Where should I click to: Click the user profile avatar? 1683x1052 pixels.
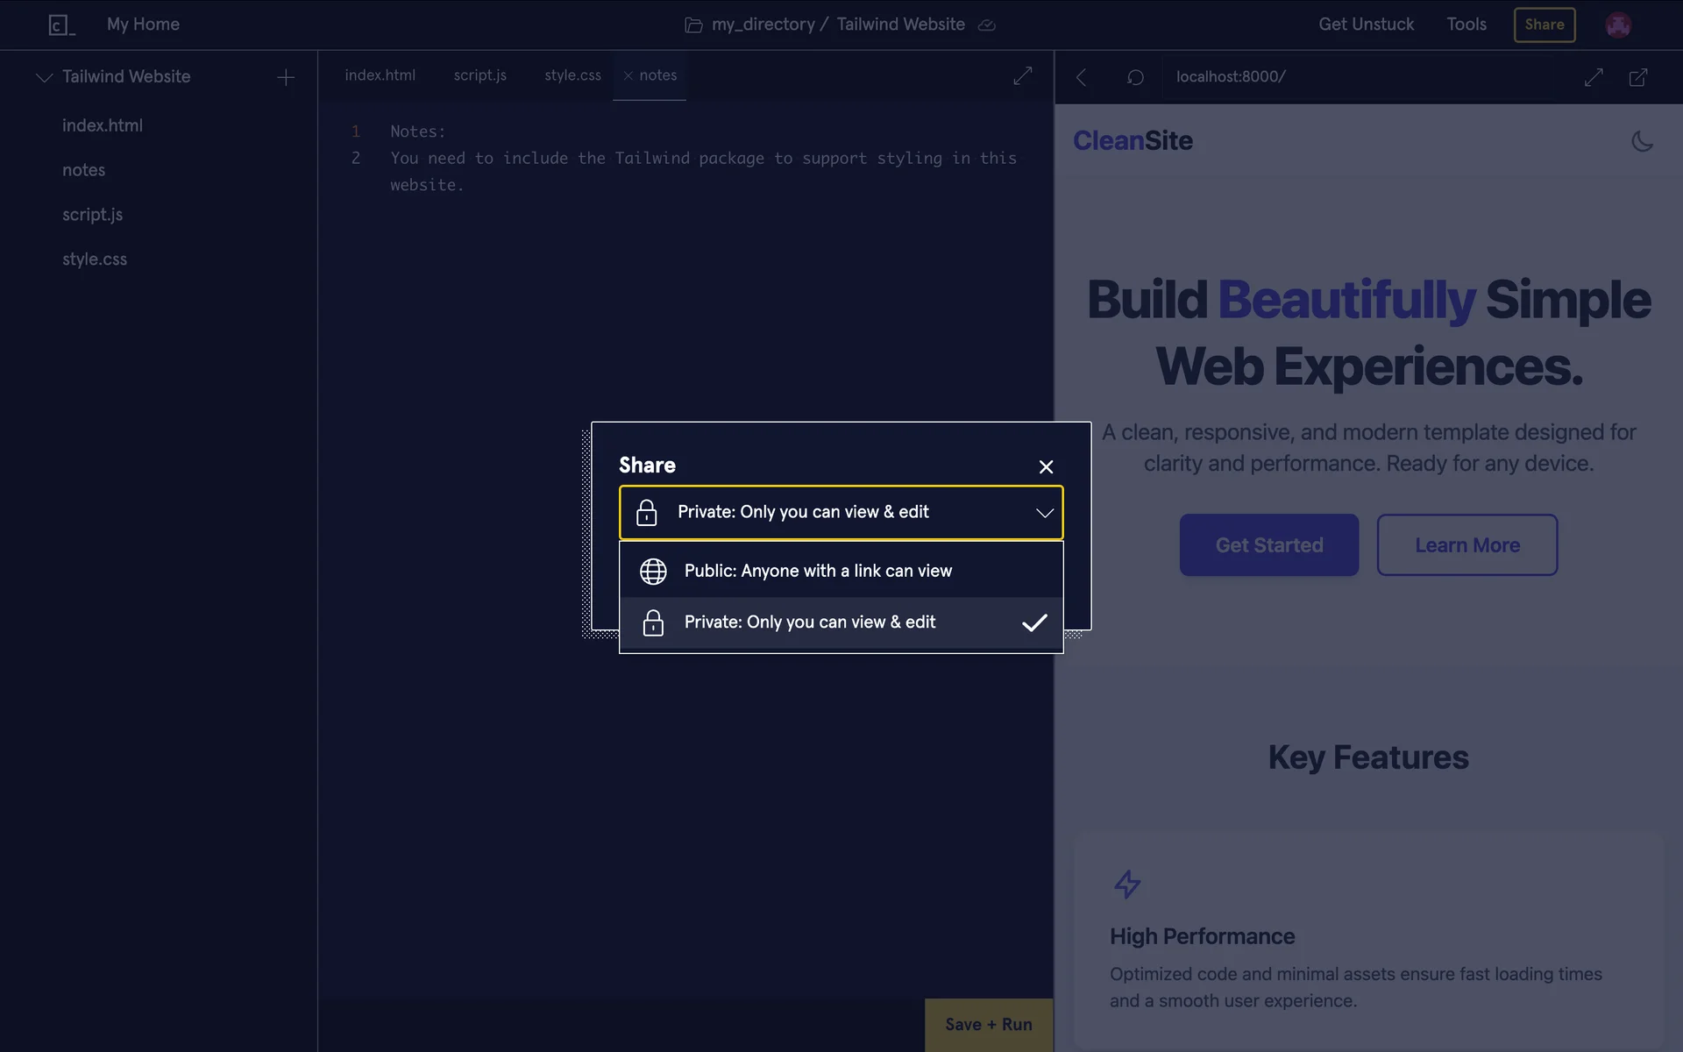tap(1618, 25)
